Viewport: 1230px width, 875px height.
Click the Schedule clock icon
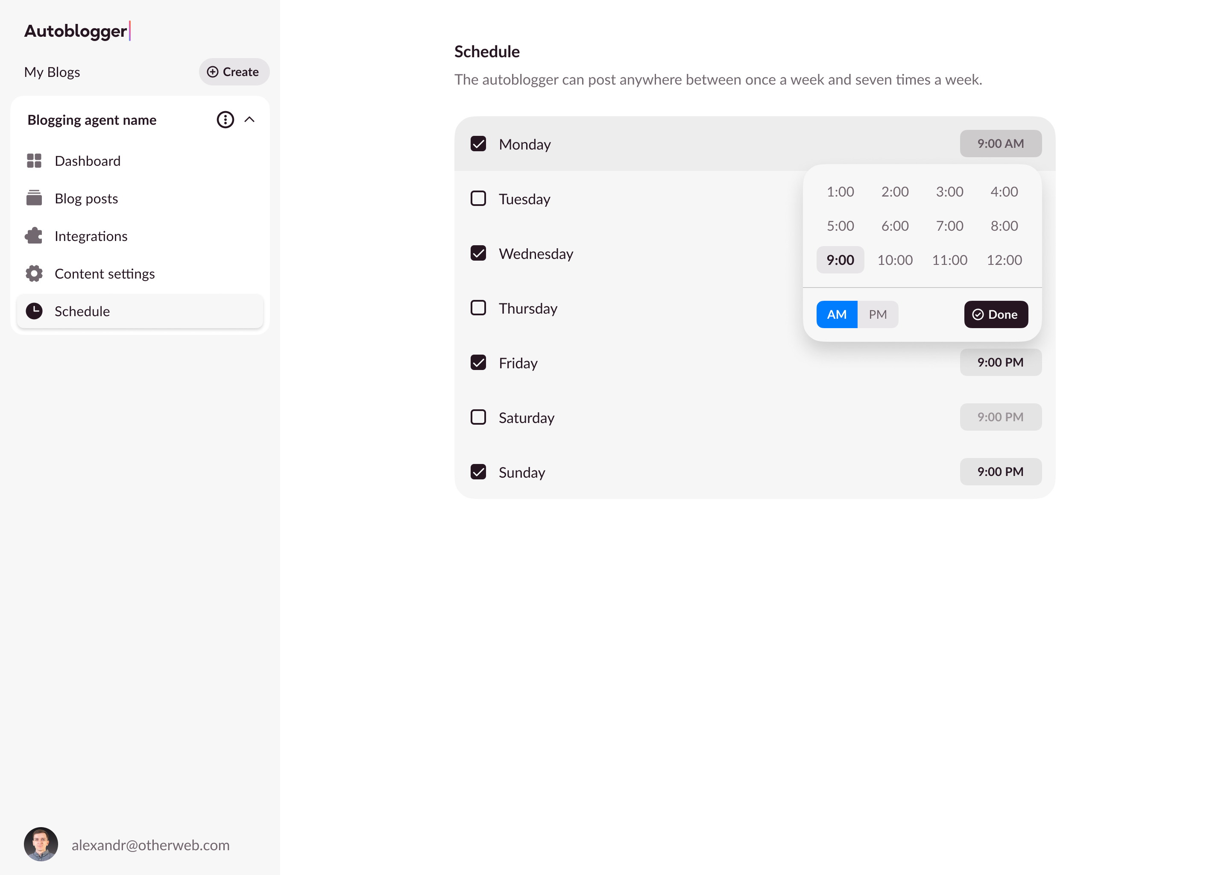click(x=34, y=311)
